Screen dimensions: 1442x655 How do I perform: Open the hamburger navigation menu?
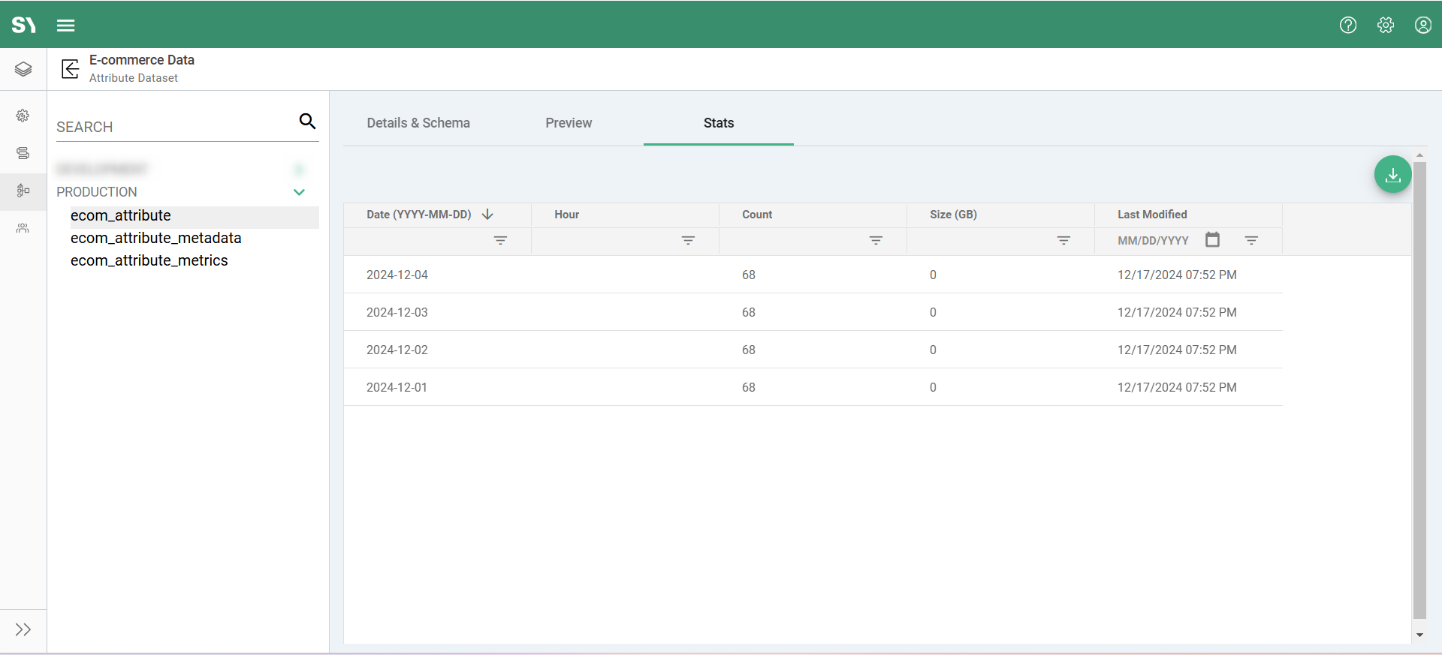pyautogui.click(x=66, y=26)
